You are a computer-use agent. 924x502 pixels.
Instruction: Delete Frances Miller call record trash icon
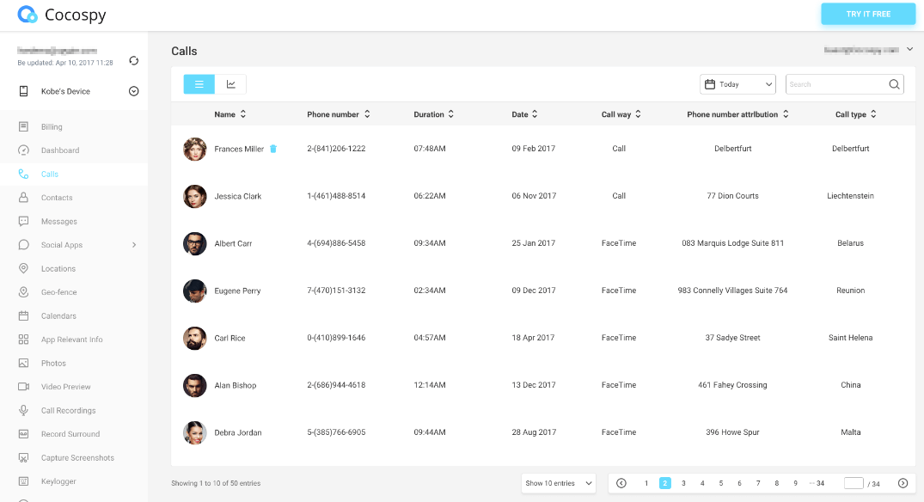tap(273, 149)
